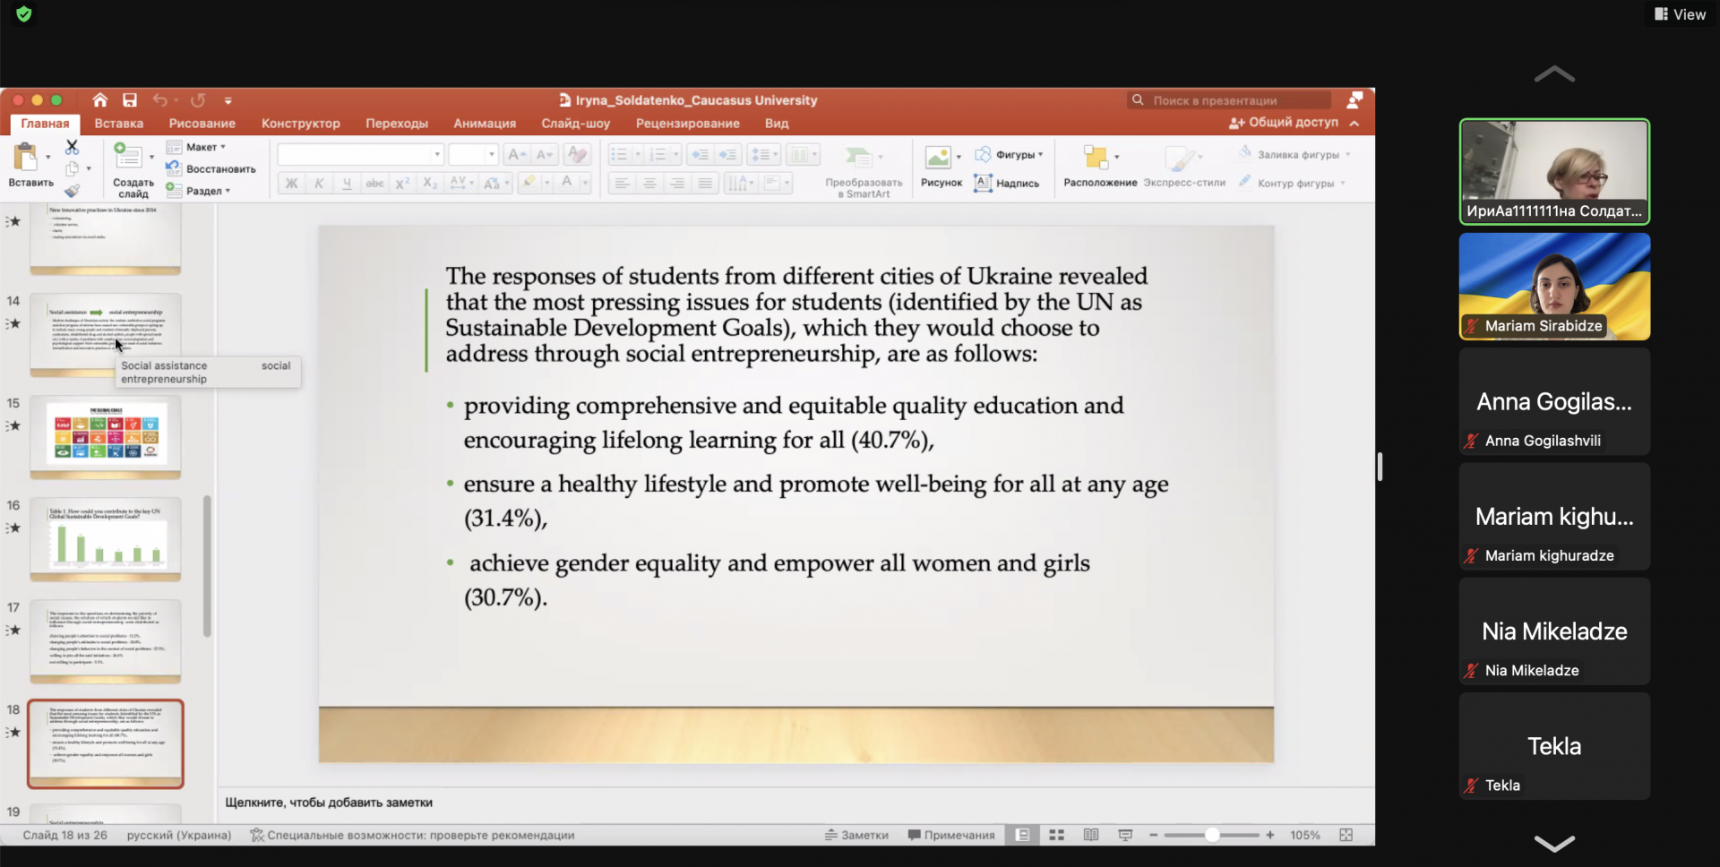The image size is (1720, 867).
Task: Select normal view button in status bar
Action: point(1022,835)
